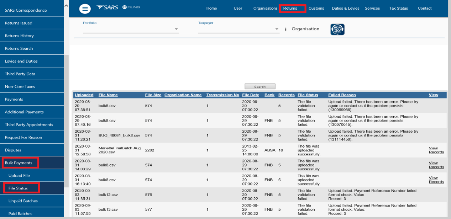451x219 pixels.
Task: Sort table by Uploaded column header
Action: click(84, 95)
